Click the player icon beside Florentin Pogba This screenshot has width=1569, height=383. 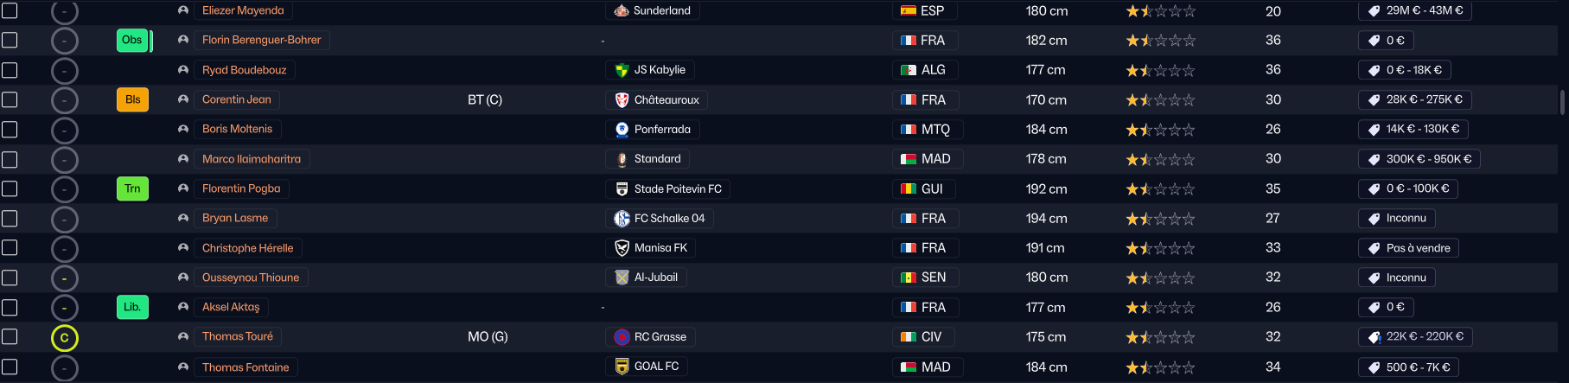183,188
